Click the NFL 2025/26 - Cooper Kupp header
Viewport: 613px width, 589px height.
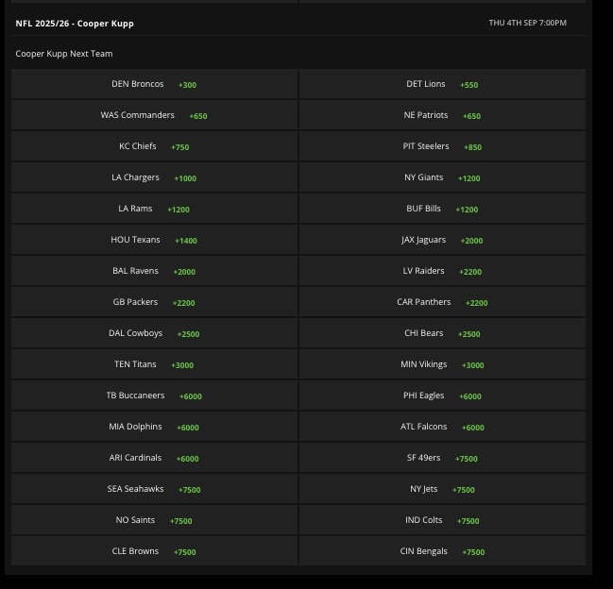[x=75, y=23]
